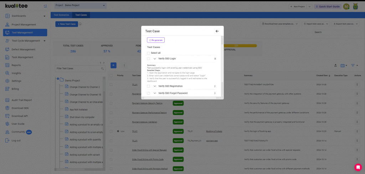
Task: Tick the Verify SSO Login checkbox
Action: pos(148,59)
